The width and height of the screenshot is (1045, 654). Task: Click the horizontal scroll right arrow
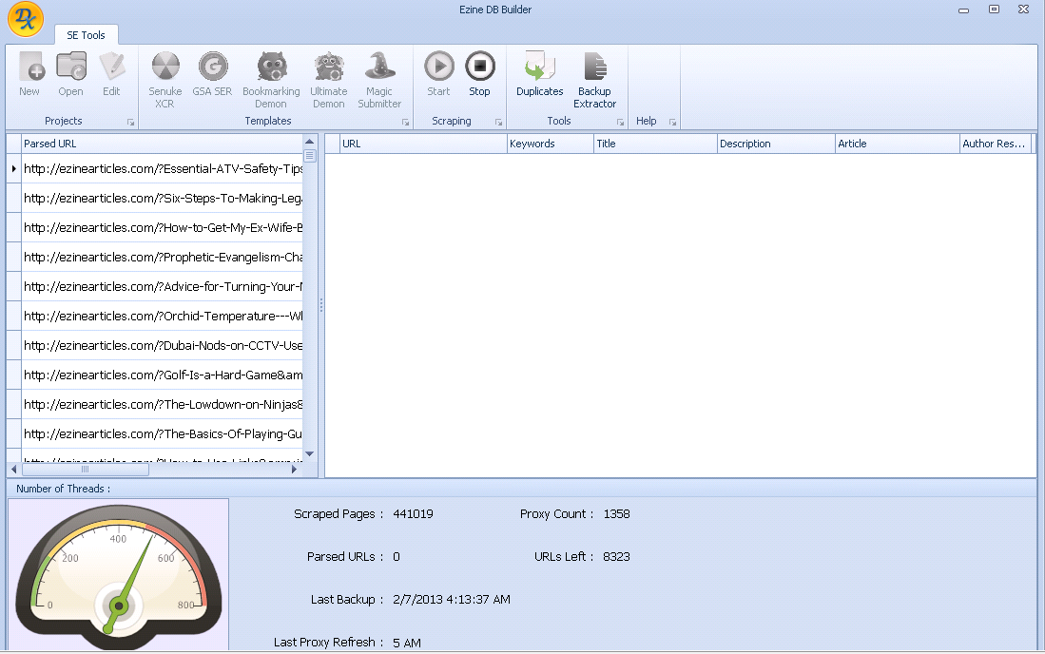point(295,470)
